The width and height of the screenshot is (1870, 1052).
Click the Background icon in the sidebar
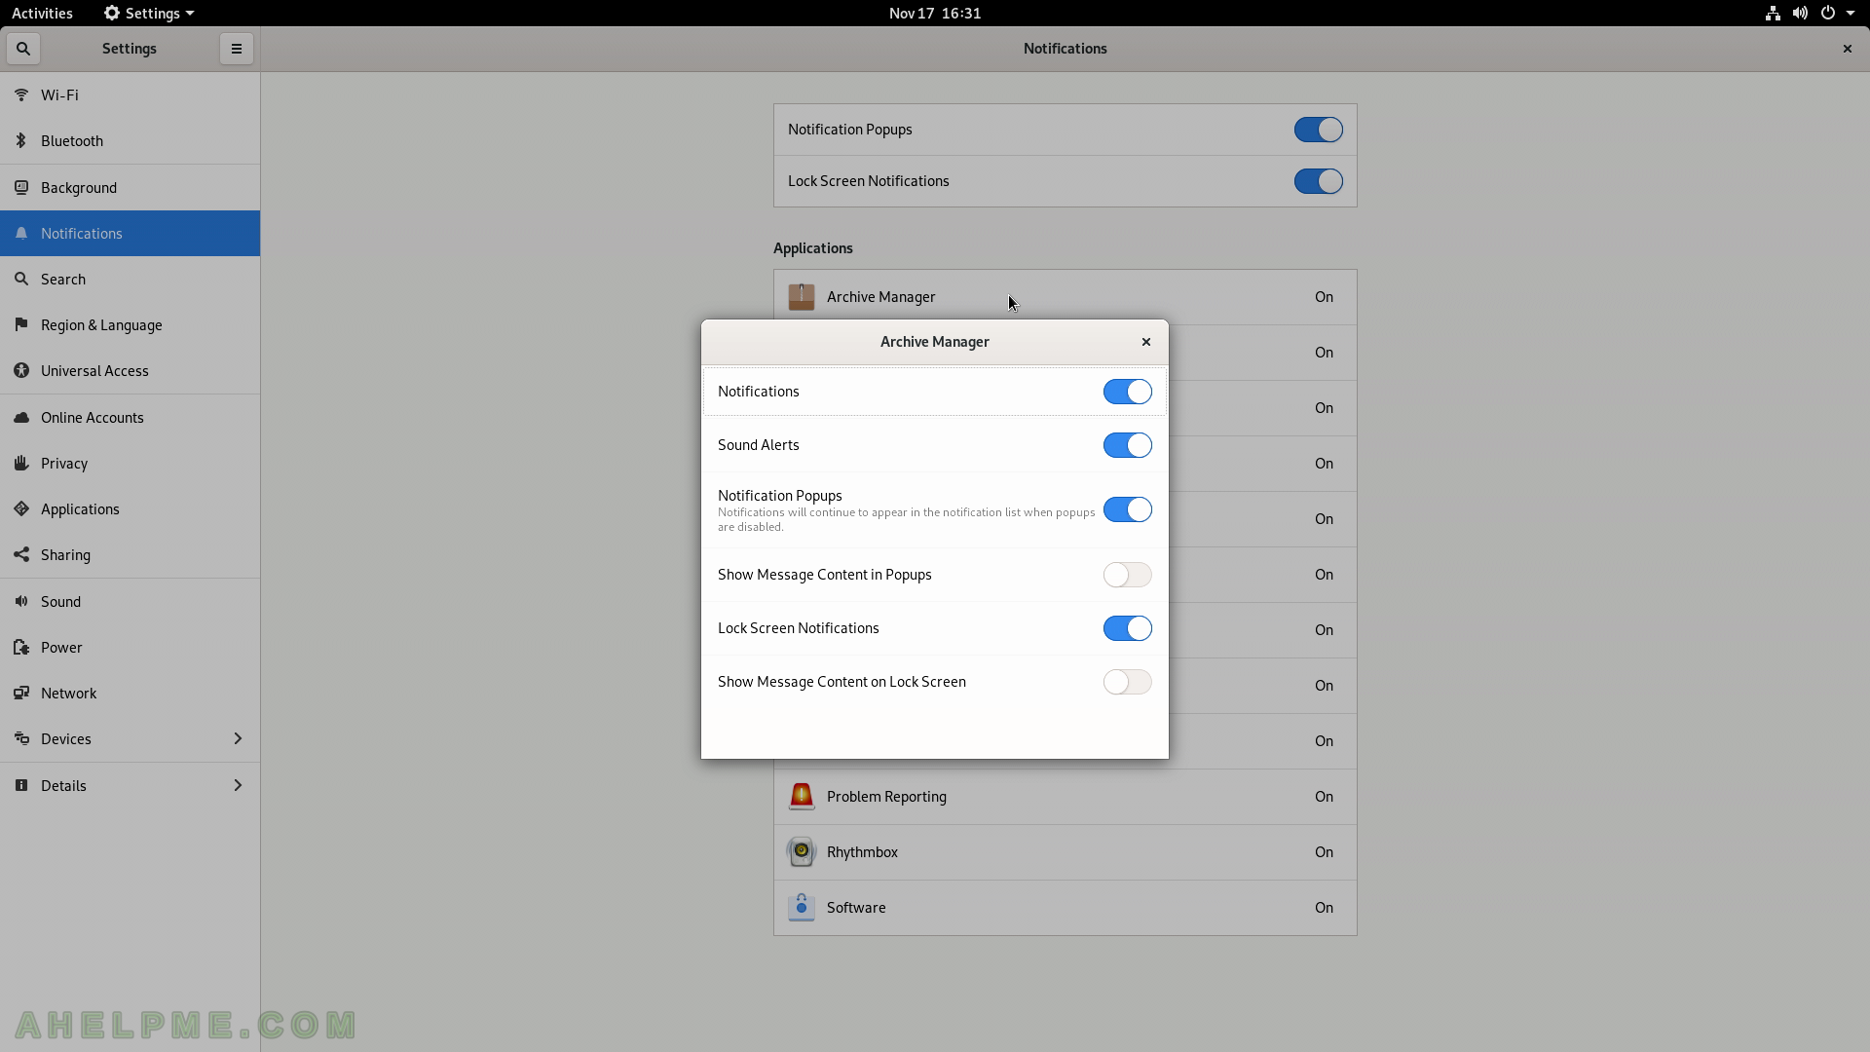click(21, 187)
